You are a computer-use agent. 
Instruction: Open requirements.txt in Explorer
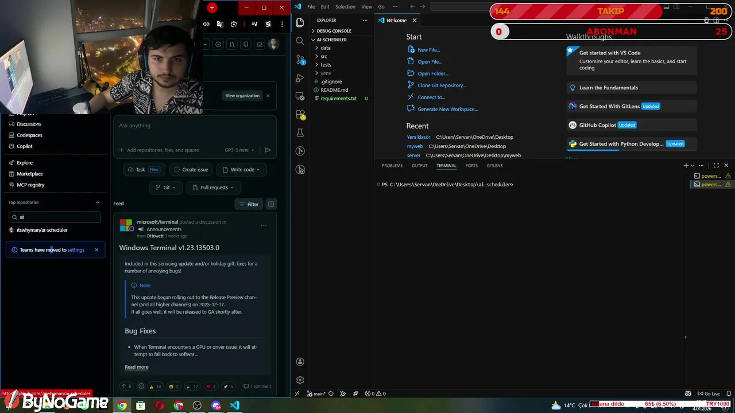click(339, 99)
